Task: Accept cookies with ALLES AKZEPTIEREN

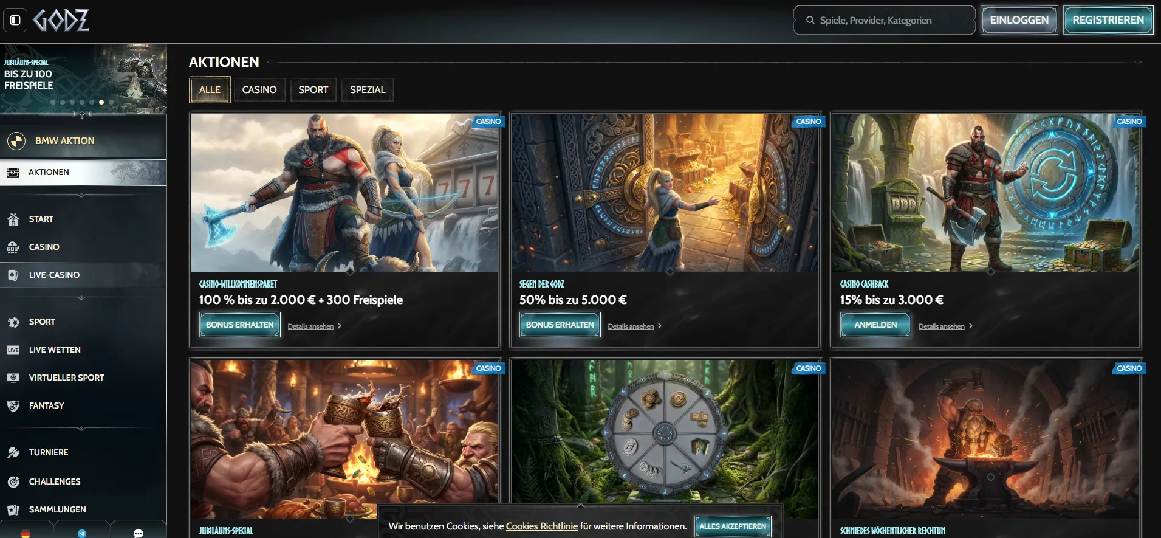Action: click(x=733, y=526)
